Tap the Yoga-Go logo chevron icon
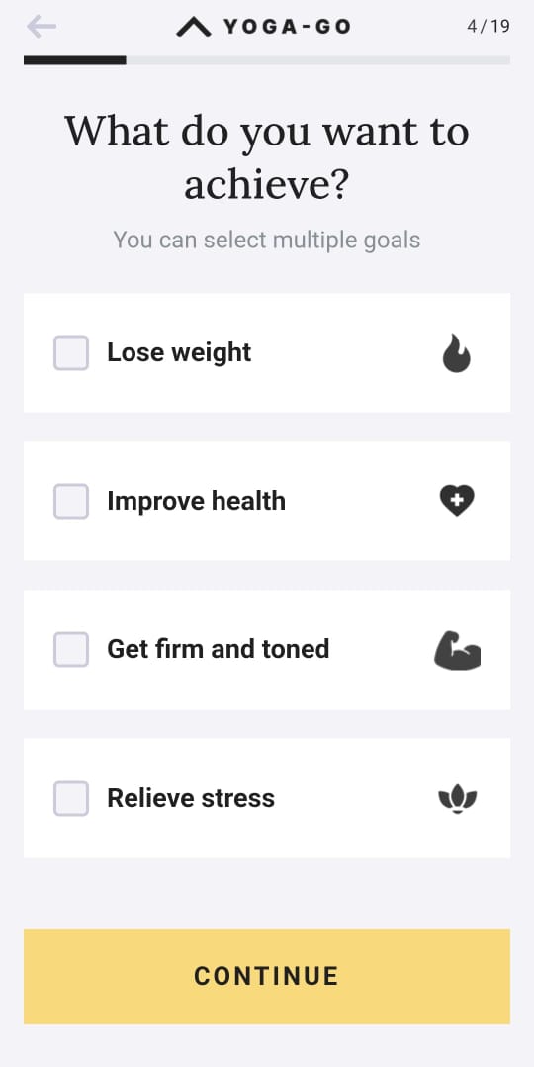Screen dimensions: 534x1067 click(194, 27)
